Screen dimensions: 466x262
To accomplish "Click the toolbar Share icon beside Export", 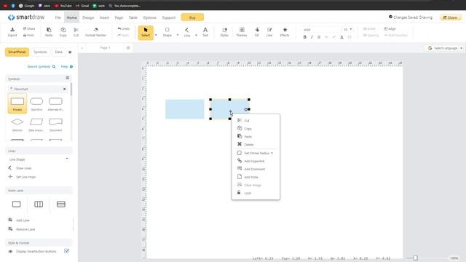I will [29, 29].
